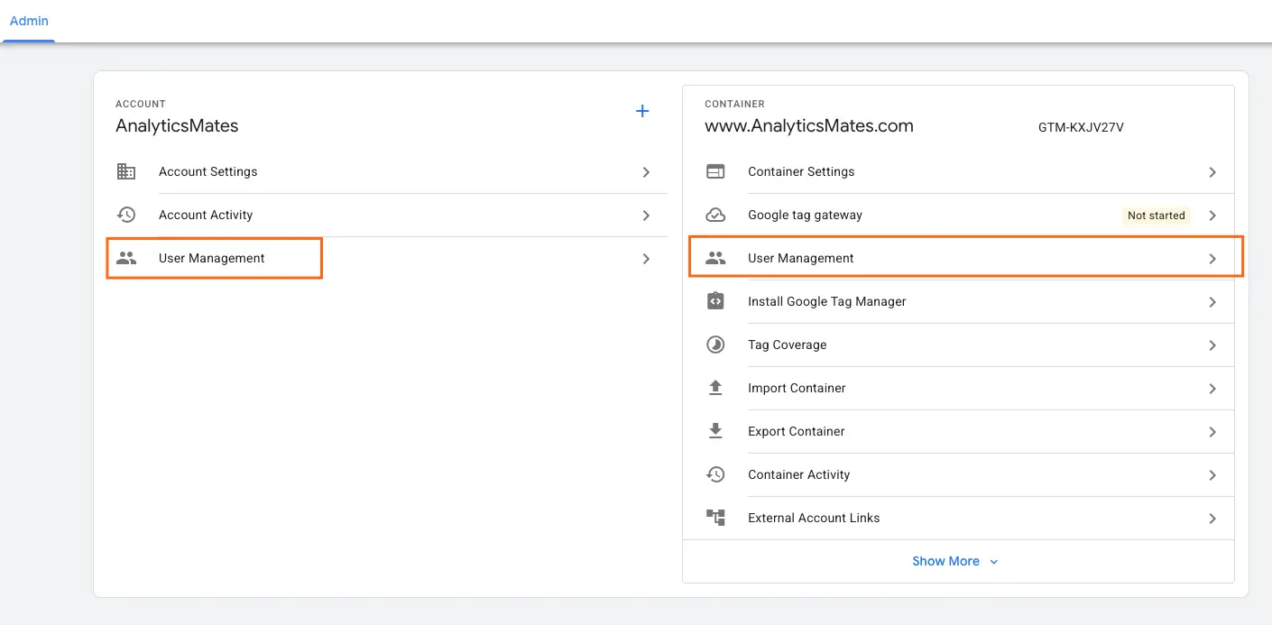Open Google tag gateway chevron arrow
The image size is (1272, 625).
click(1212, 215)
